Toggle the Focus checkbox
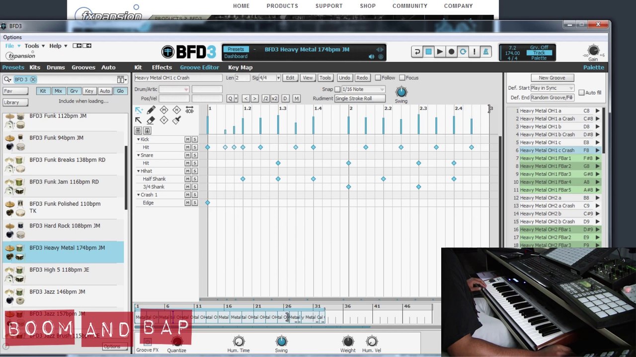The image size is (636, 357). 402,78
